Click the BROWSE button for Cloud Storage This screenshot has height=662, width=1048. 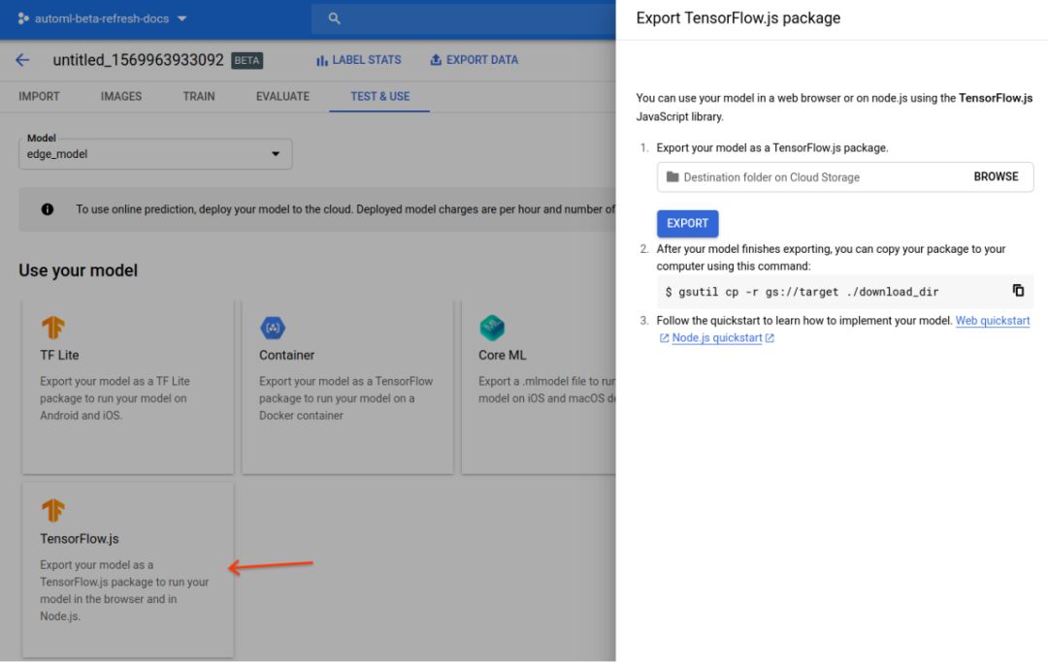click(996, 176)
